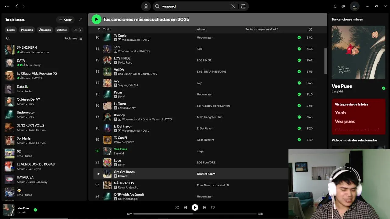Screen dimensions: 390x219
Task: Toggle shuffle in player bar
Action: [177, 207]
